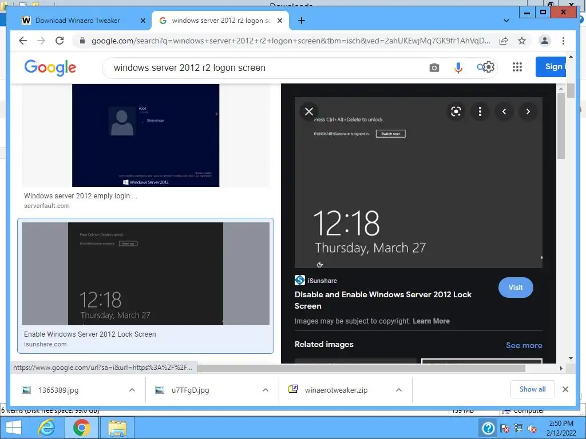Open downloaded file u7TFgD.jpg

tap(190, 390)
